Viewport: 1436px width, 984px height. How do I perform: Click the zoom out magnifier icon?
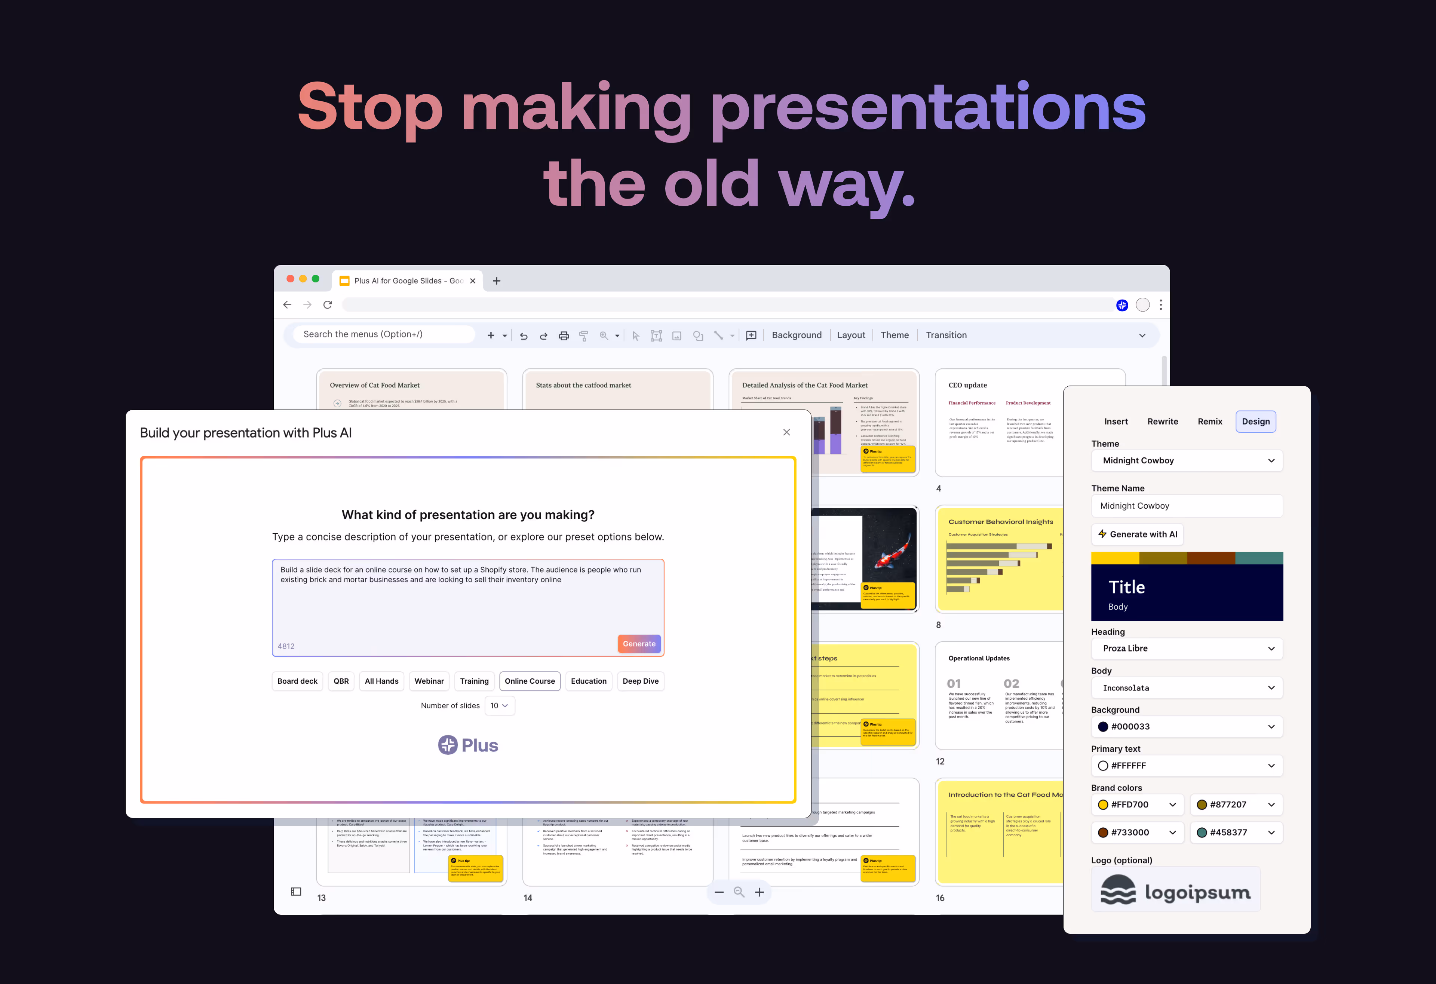[x=739, y=892]
